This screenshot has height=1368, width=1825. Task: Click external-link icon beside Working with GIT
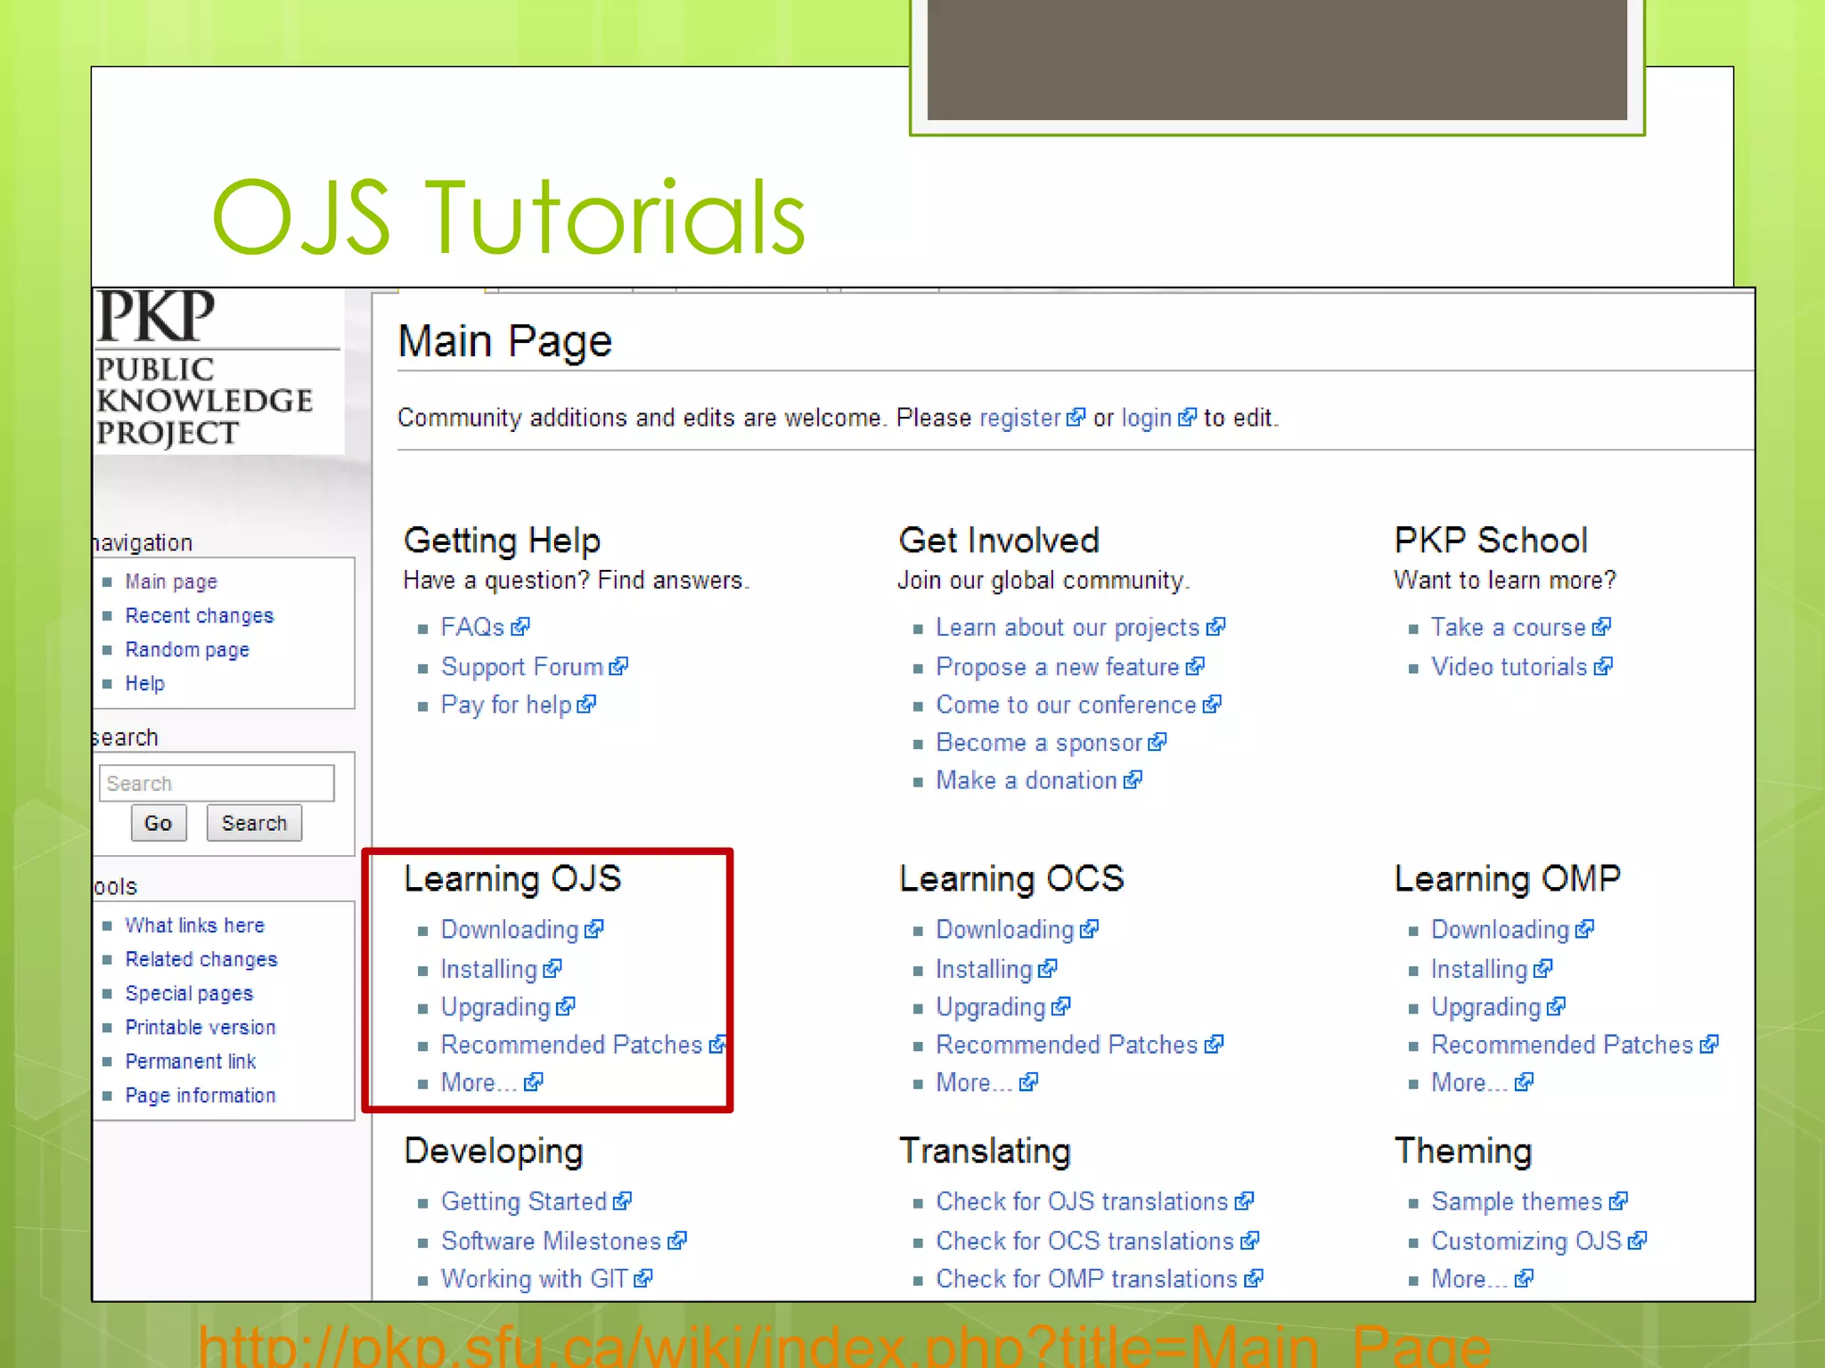pos(643,1279)
